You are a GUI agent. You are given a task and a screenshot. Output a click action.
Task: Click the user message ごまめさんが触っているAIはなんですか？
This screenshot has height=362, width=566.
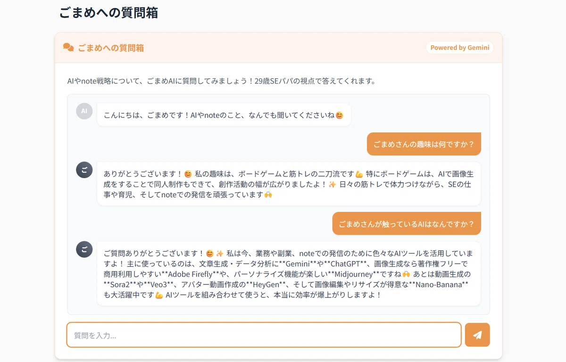point(407,223)
